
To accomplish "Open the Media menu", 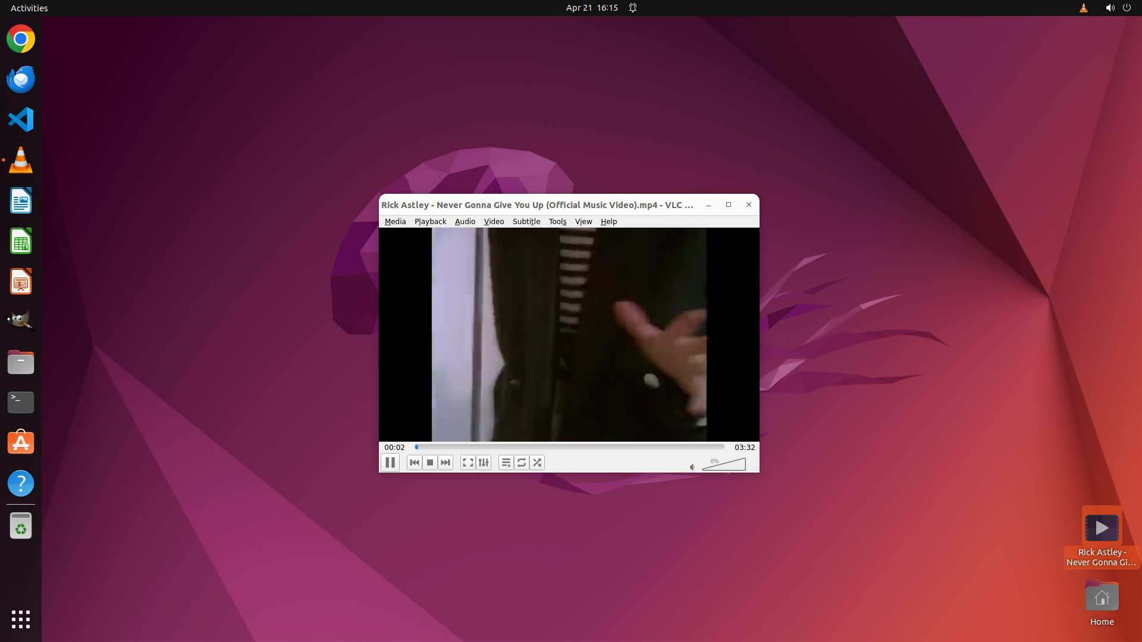I will coord(395,221).
